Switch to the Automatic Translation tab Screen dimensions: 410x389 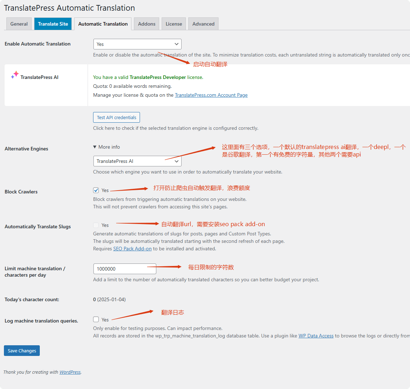tap(103, 24)
